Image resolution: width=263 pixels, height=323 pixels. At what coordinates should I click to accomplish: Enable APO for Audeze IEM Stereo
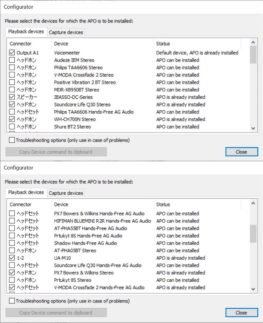[12, 60]
